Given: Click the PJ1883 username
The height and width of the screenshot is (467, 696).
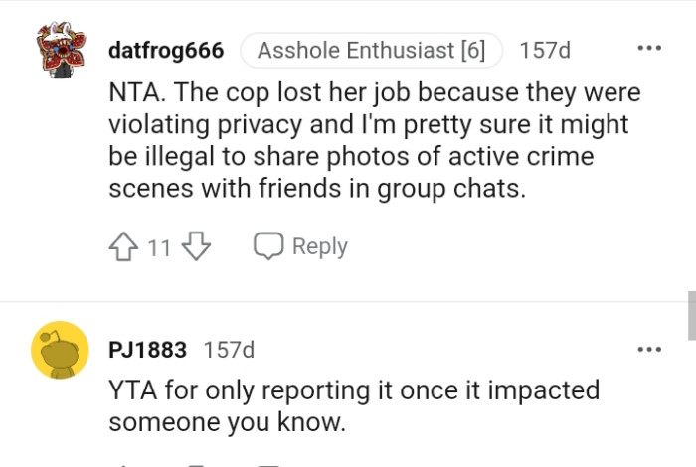Looking at the screenshot, I should [148, 350].
